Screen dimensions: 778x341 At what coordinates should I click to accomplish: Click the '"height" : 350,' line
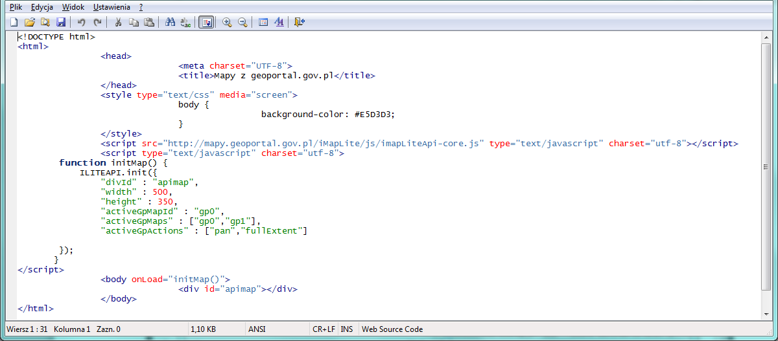click(x=139, y=202)
